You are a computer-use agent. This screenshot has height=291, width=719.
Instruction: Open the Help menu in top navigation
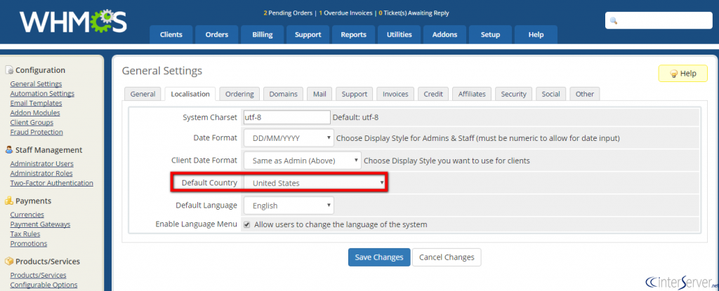click(536, 34)
